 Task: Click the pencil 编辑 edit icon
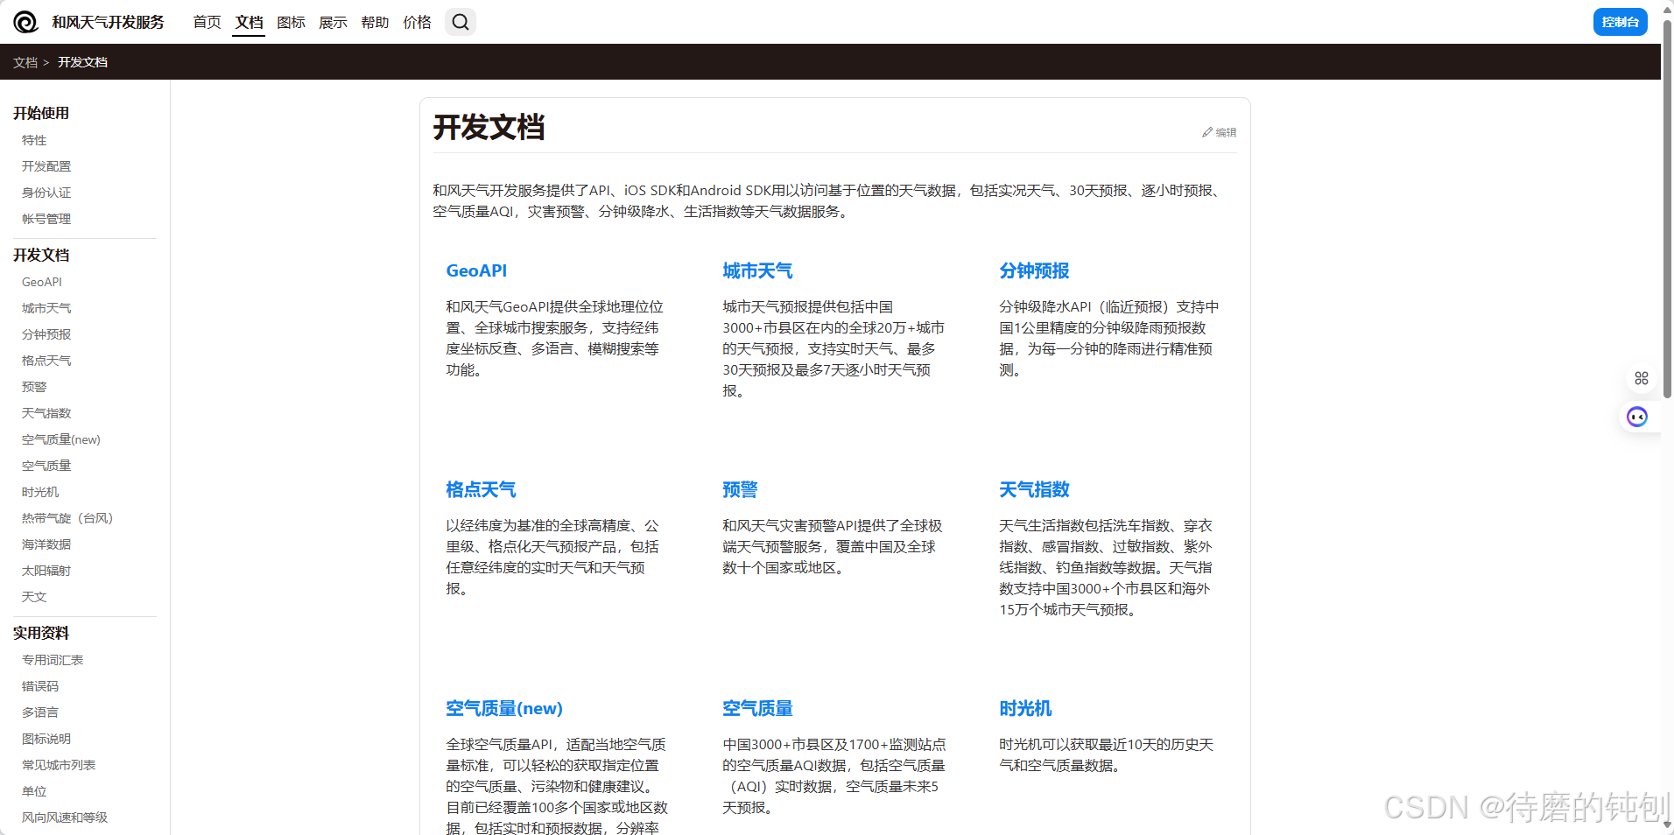pos(1219,132)
